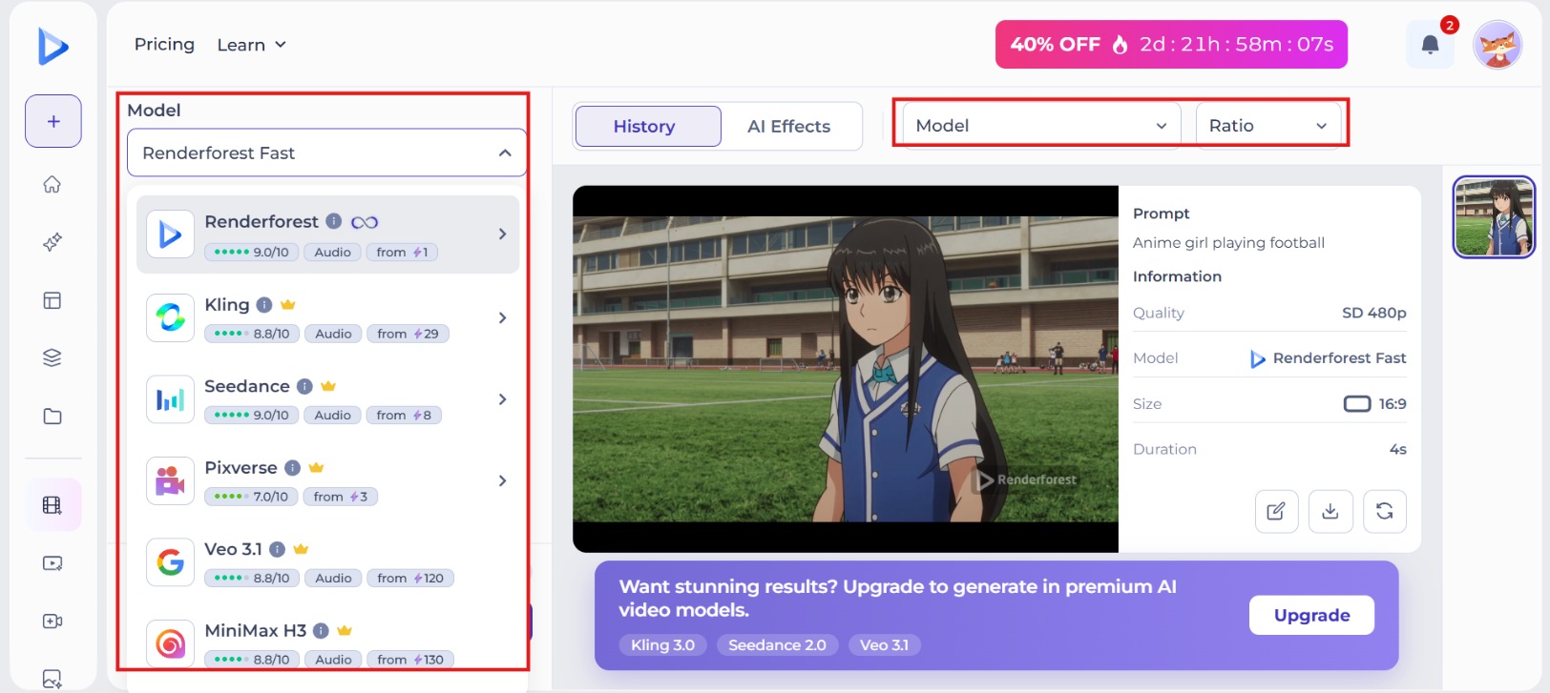Select the Kling 3.0 tag
This screenshot has width=1550, height=693.
[x=662, y=645]
